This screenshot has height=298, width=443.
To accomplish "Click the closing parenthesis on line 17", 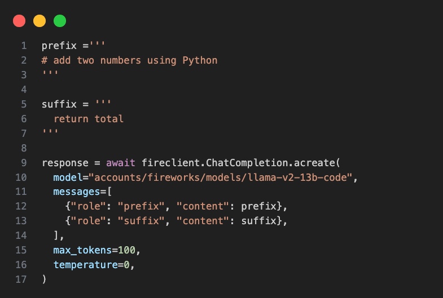I will coord(45,279).
